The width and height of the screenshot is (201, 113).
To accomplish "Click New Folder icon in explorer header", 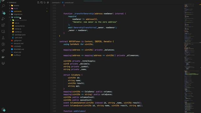I will 41,3.
